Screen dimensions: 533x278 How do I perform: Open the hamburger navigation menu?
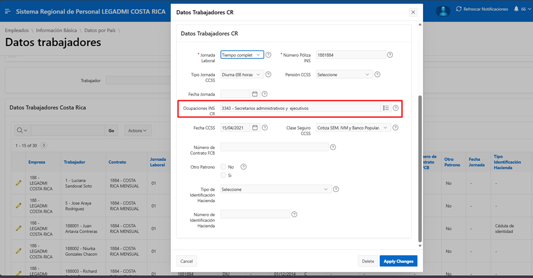[x=8, y=11]
